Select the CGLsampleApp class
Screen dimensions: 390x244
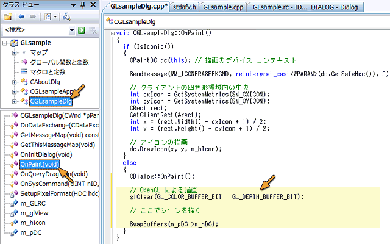(x=51, y=91)
